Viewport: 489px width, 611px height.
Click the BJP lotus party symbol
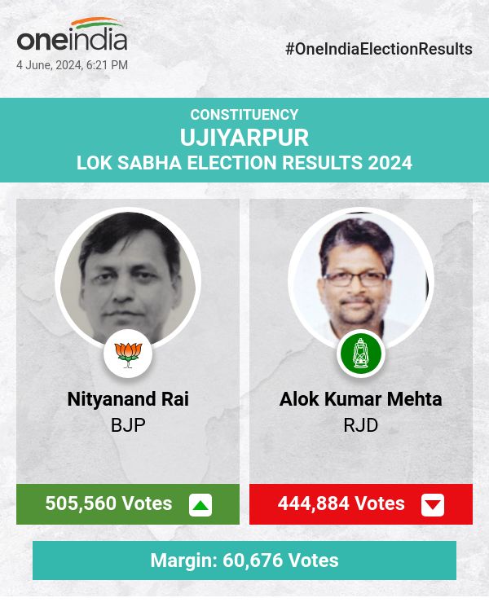point(128,353)
